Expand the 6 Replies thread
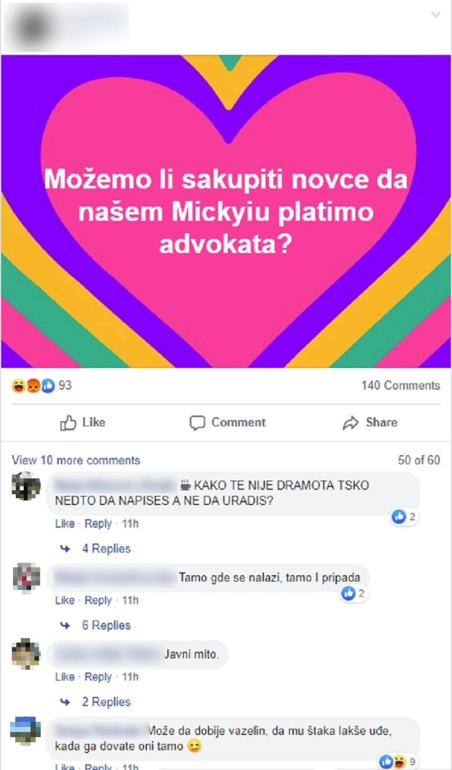Viewport: 452px width, 770px height. pyautogui.click(x=106, y=625)
